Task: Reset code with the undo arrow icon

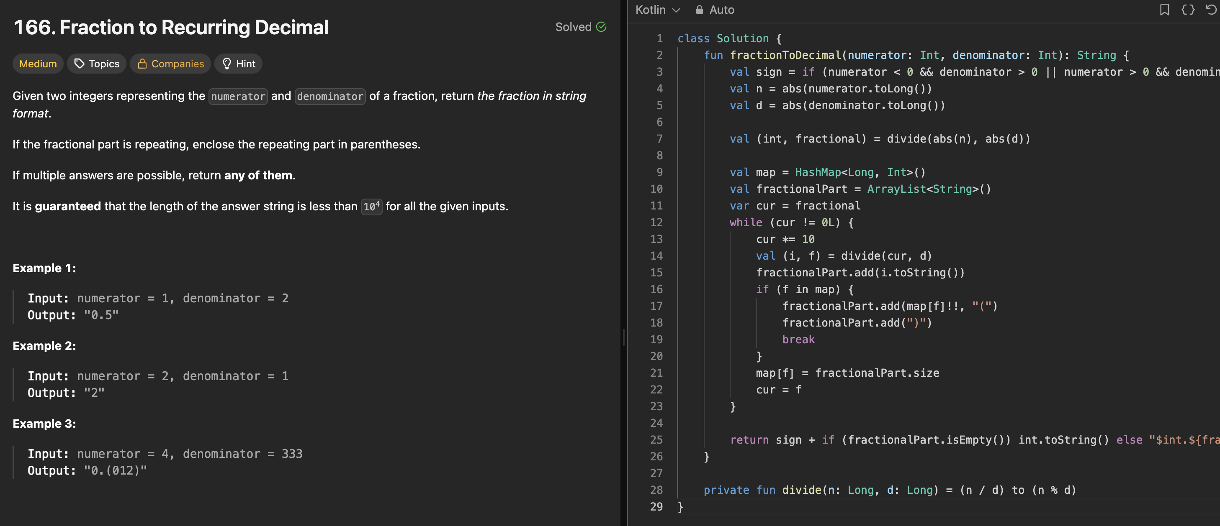Action: [1211, 10]
